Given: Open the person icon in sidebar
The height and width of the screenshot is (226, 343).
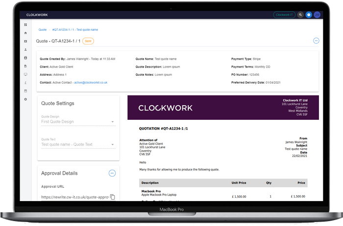Looking at the screenshot, I should 25,49.
